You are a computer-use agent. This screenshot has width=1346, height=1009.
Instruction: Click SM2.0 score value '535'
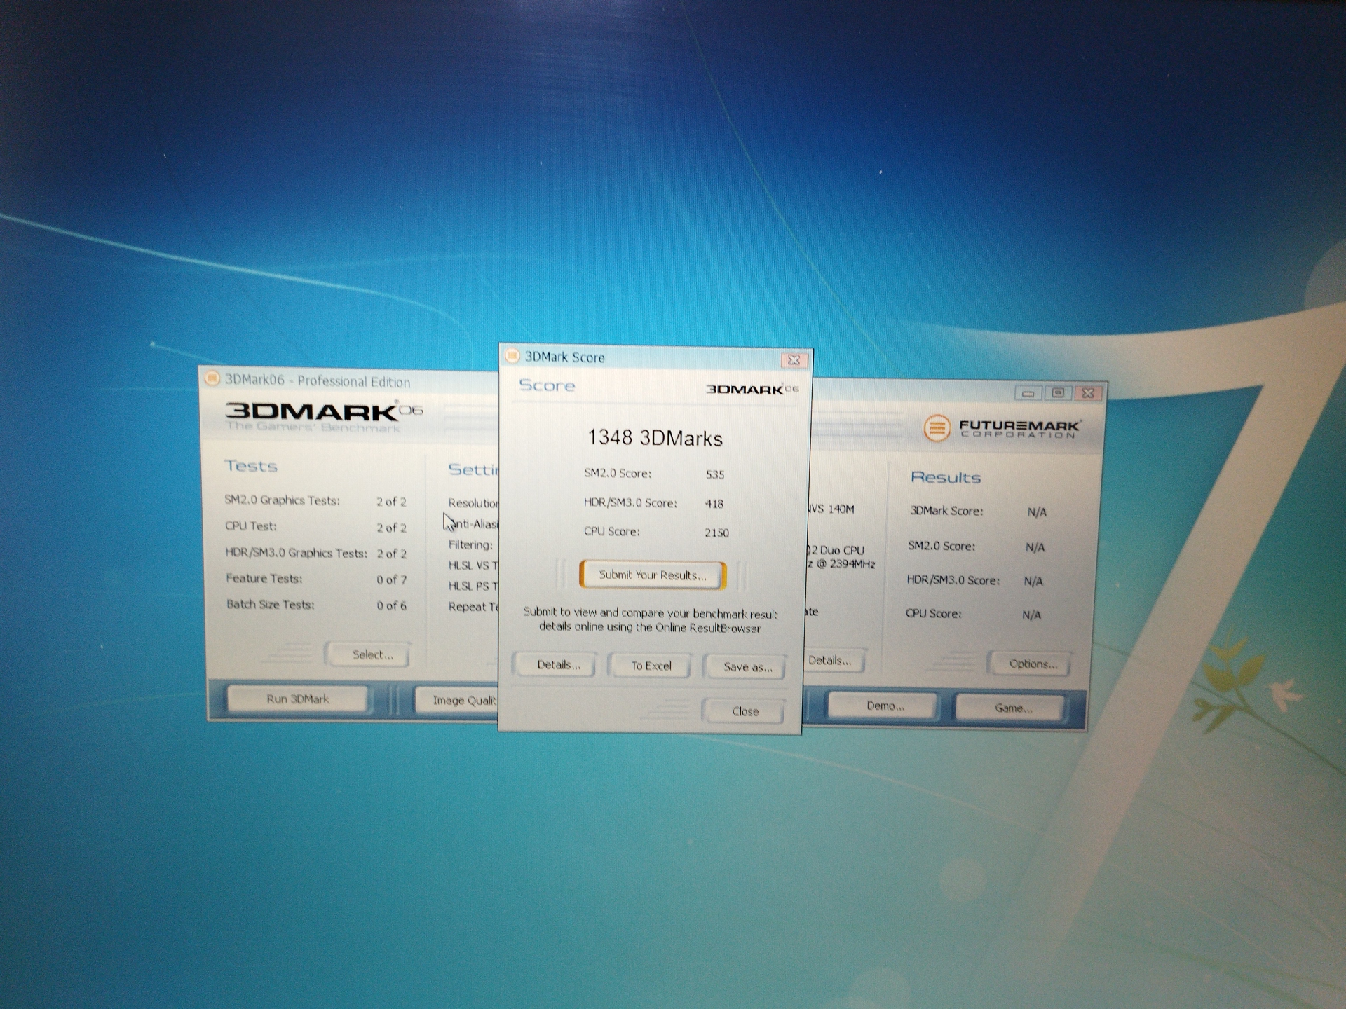(715, 474)
